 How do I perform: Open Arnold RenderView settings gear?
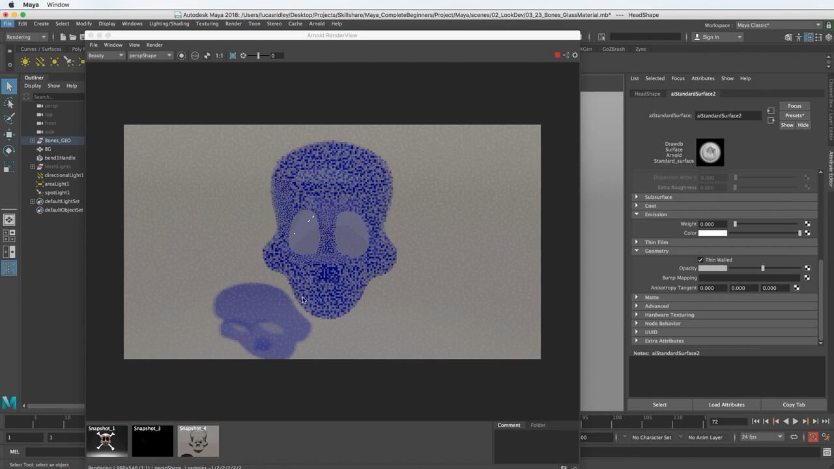(x=575, y=55)
